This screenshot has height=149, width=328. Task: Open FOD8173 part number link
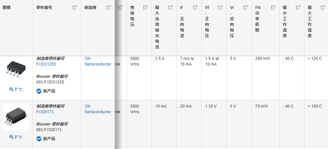click(45, 112)
